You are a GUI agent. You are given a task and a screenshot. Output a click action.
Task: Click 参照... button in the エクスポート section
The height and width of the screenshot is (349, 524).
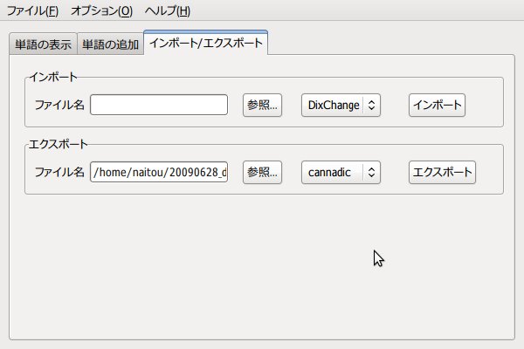(x=262, y=173)
